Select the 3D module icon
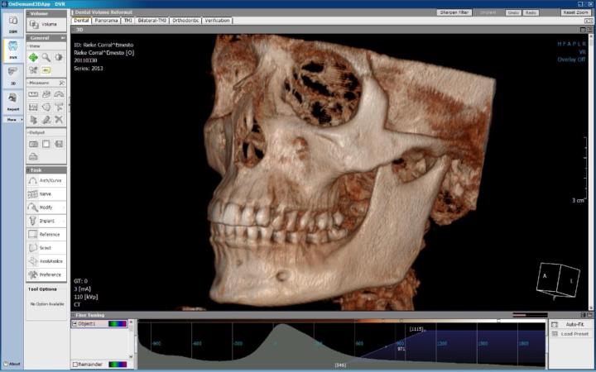Viewport: 596px width, 372px height. click(x=12, y=74)
